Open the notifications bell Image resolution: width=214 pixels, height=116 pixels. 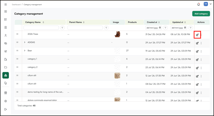click(x=199, y=4)
